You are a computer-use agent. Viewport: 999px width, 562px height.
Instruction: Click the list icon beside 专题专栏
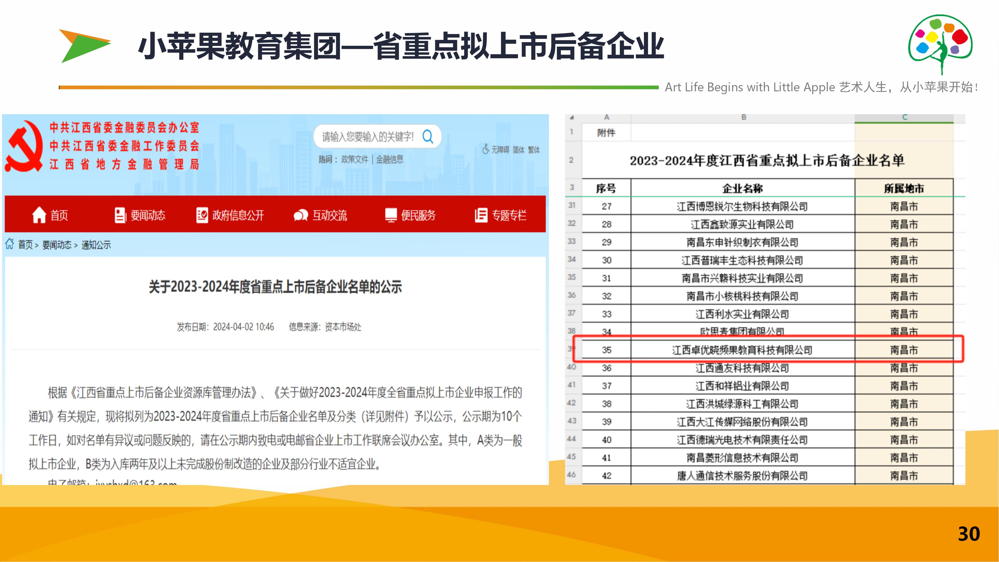[x=481, y=215]
